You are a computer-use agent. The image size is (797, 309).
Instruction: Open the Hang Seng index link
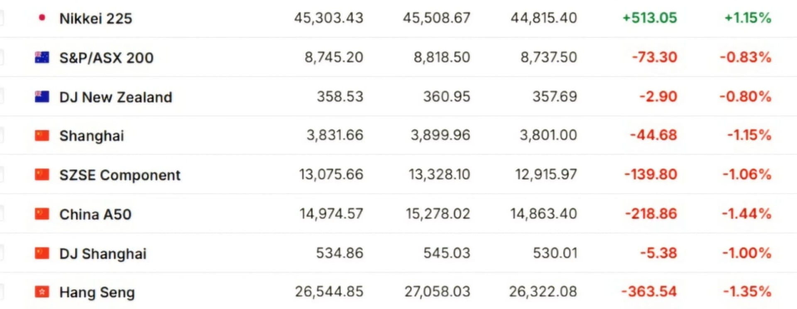97,293
